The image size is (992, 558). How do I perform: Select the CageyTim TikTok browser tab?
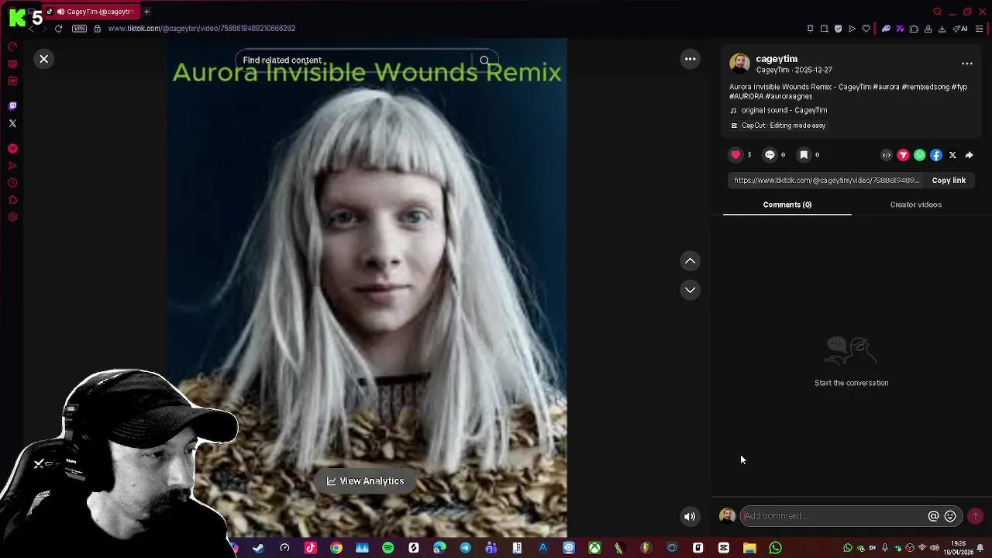pyautogui.click(x=93, y=12)
